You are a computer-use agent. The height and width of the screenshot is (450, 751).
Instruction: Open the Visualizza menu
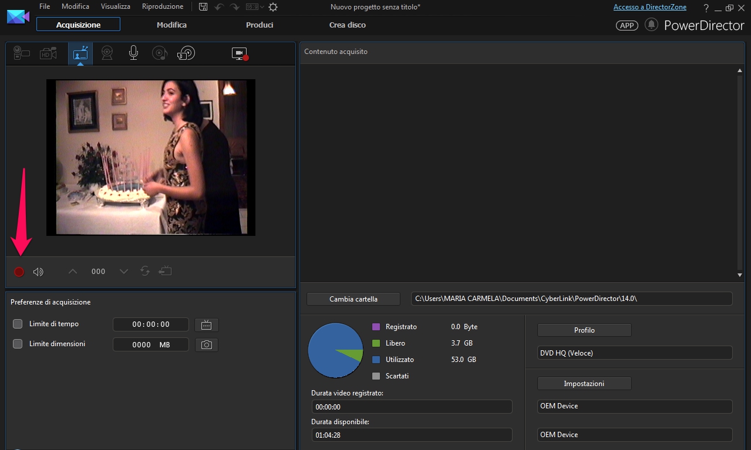pos(115,6)
